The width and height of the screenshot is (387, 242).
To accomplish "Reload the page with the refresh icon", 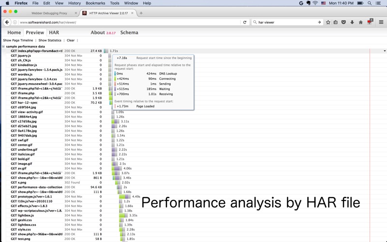I will 245,22.
